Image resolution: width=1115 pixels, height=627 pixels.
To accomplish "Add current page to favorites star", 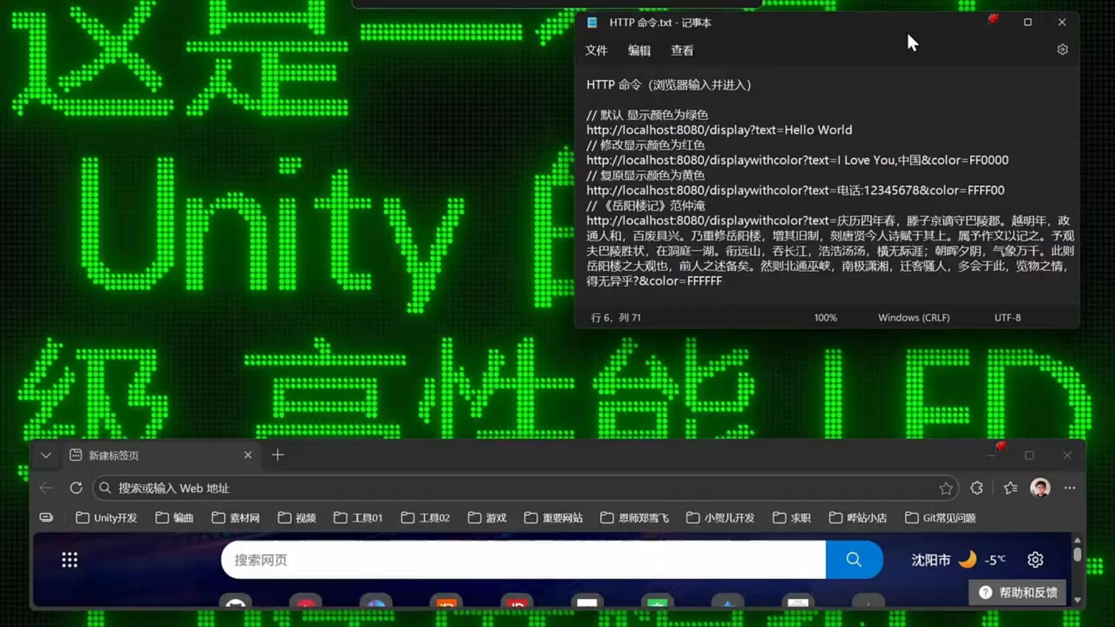I will 945,488.
